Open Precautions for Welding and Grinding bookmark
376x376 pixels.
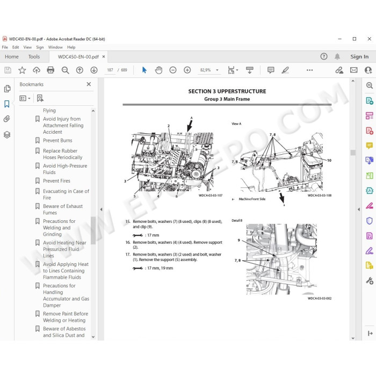pos(59,228)
